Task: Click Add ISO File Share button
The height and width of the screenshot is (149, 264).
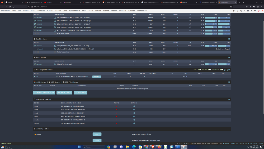Action: (x=64, y=93)
